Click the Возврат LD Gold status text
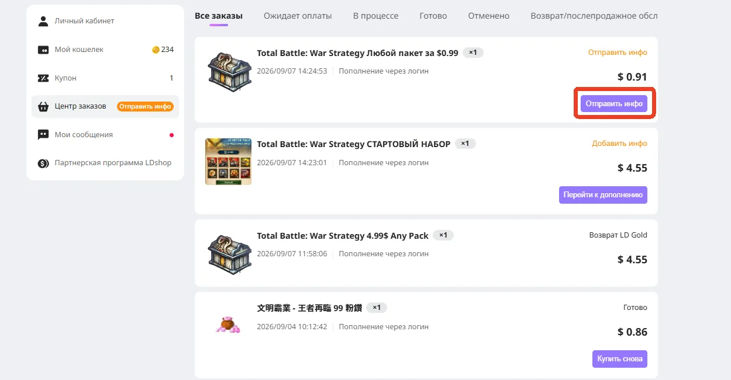 tap(618, 235)
